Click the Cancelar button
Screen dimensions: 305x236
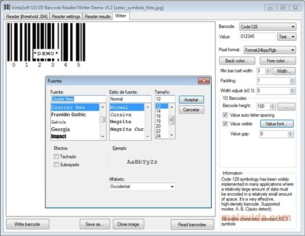pos(191,109)
